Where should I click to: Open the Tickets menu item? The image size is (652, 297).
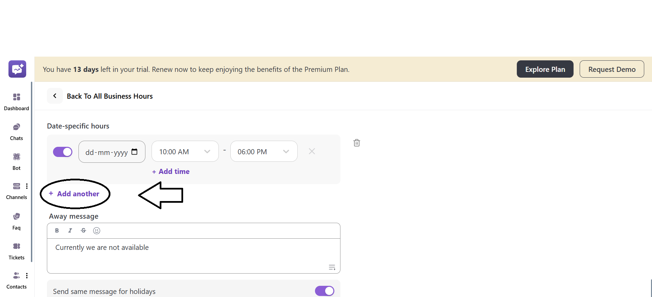pos(16,251)
